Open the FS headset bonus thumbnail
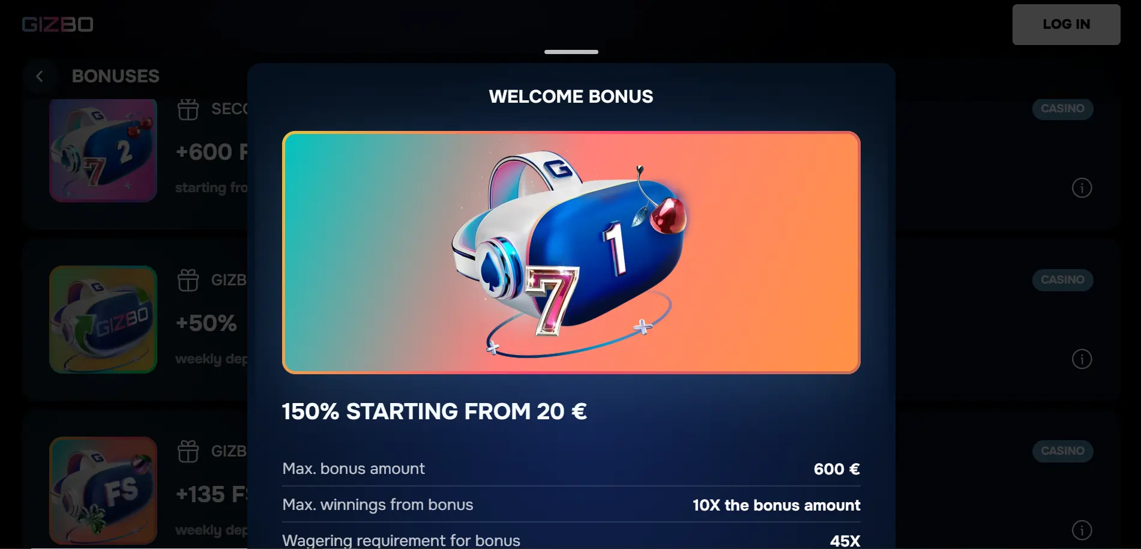1141x549 pixels. pos(103,491)
